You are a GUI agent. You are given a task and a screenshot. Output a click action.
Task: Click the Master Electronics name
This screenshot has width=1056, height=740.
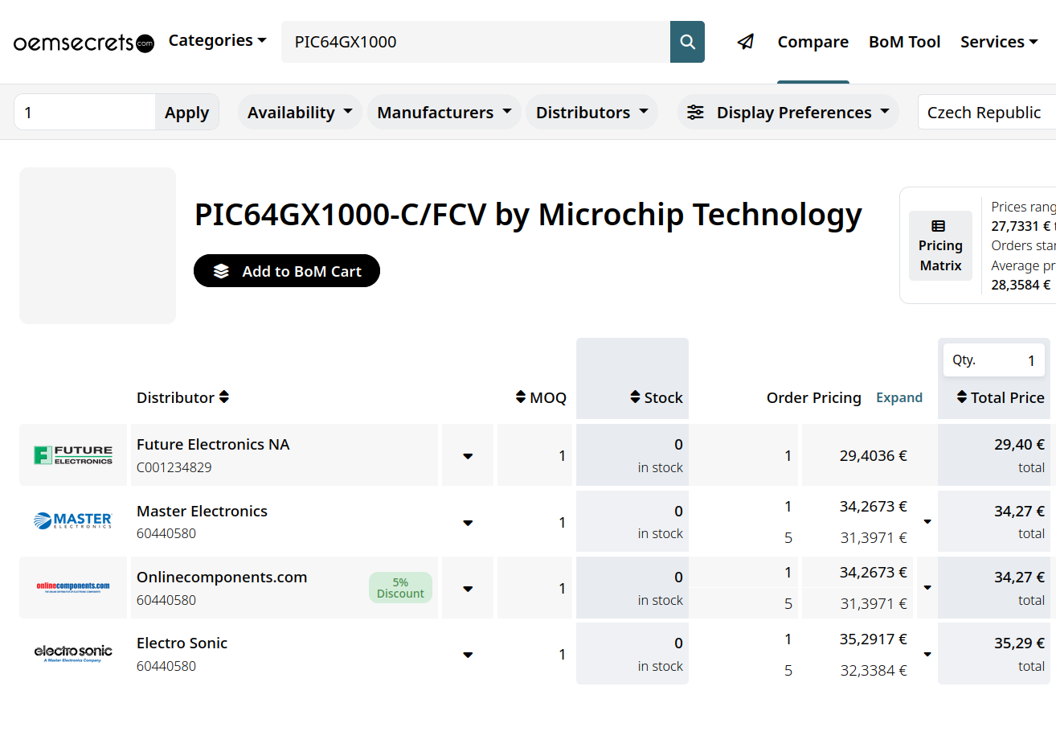tap(202, 511)
